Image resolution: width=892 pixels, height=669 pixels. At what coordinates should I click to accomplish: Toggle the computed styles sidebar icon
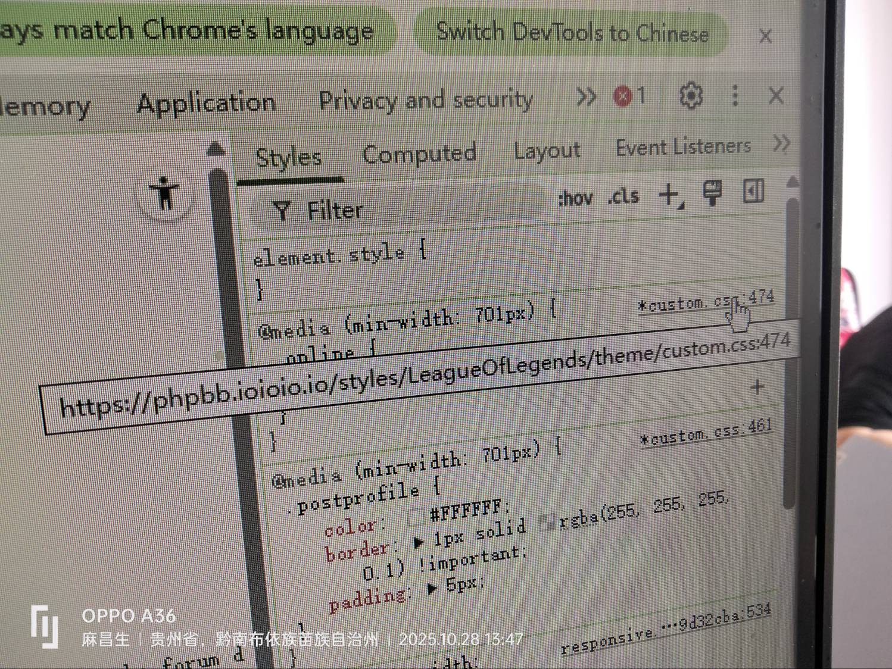coord(753,192)
